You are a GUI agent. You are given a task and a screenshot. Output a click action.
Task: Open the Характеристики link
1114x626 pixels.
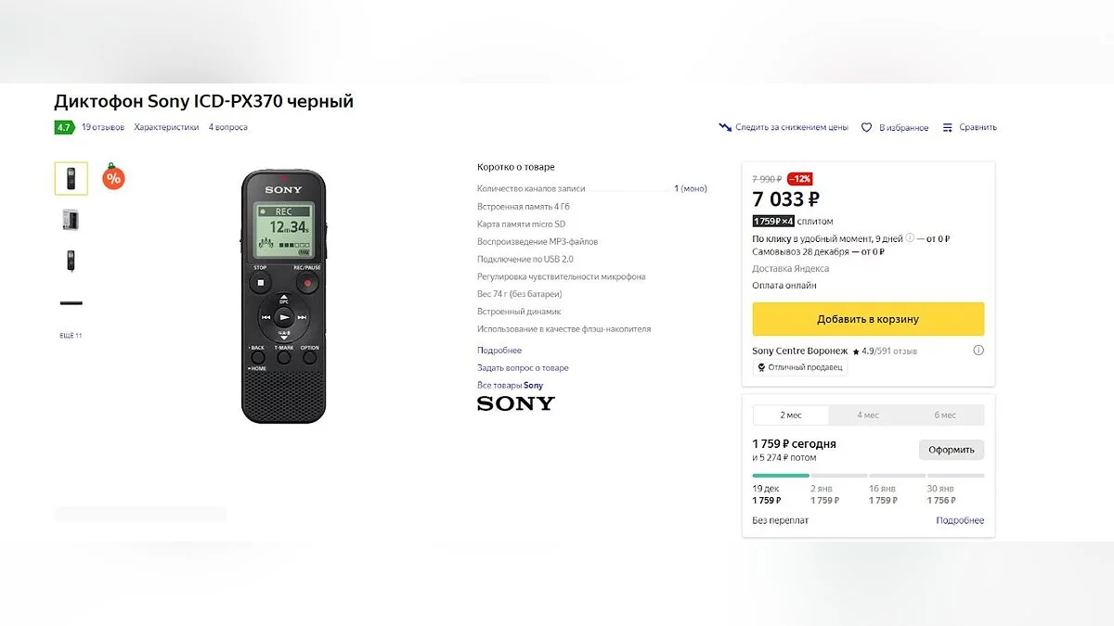pyautogui.click(x=166, y=127)
